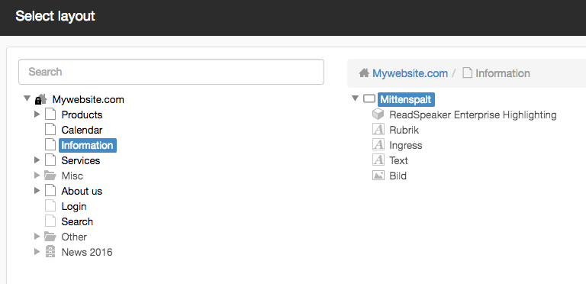Select the Bild module label

click(398, 176)
